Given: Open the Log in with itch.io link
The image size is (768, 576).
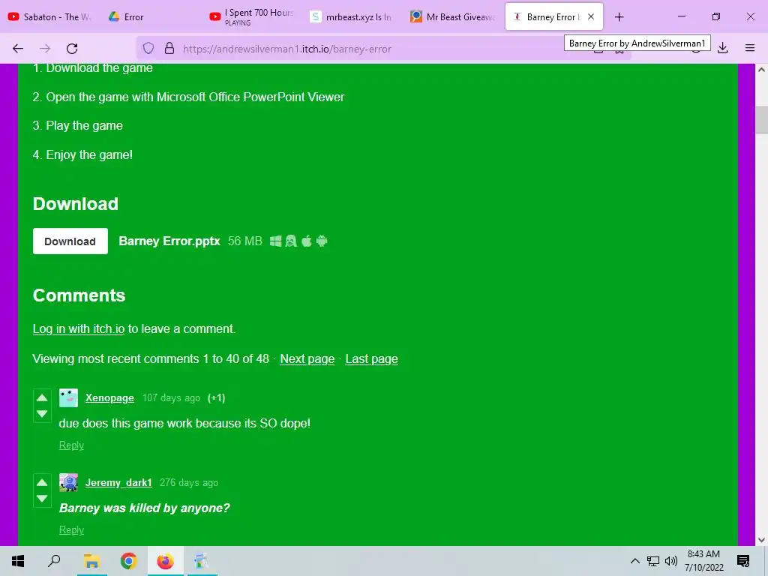Looking at the screenshot, I should 78,328.
